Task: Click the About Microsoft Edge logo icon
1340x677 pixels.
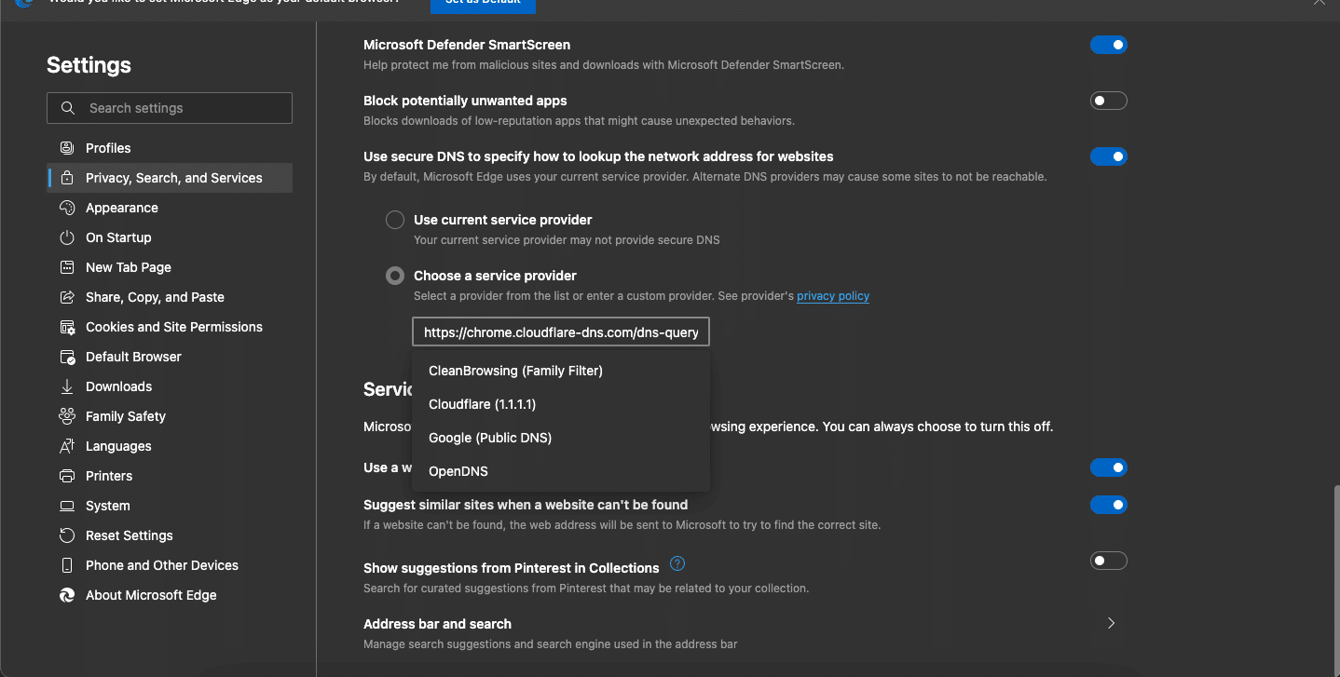Action: 67,595
